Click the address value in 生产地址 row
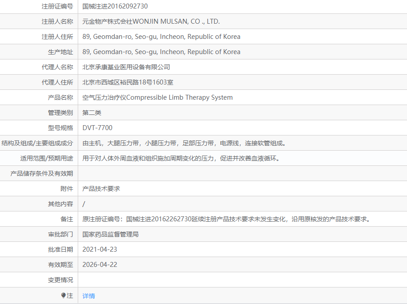Screen dimensions: 407x304 tap(161, 52)
